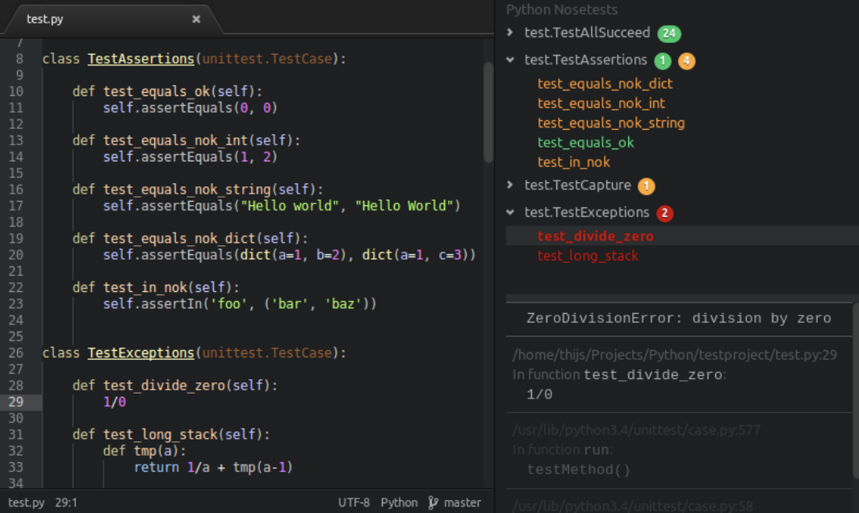The image size is (859, 513).
Task: Click the test.TestAssertions label
Action: pyautogui.click(x=585, y=60)
